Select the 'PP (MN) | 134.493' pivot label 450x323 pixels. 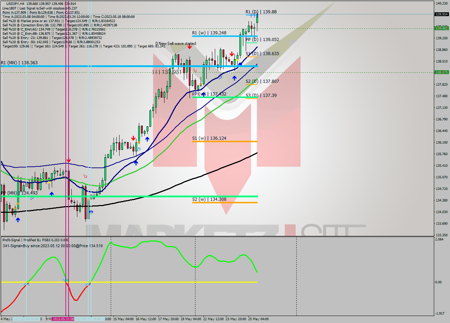coord(19,193)
